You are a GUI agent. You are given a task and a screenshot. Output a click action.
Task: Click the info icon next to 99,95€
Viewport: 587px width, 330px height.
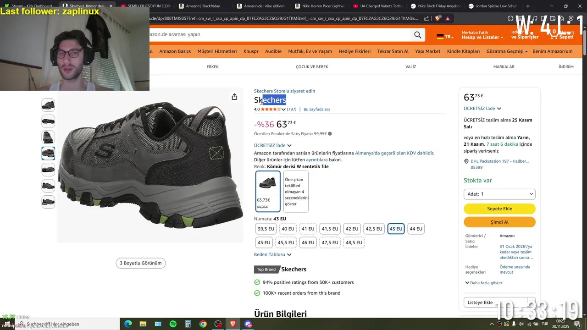pyautogui.click(x=330, y=134)
